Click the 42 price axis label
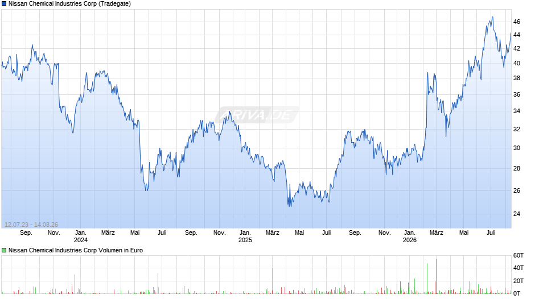Image resolution: width=535 pixels, height=299 pixels. pos(517,48)
